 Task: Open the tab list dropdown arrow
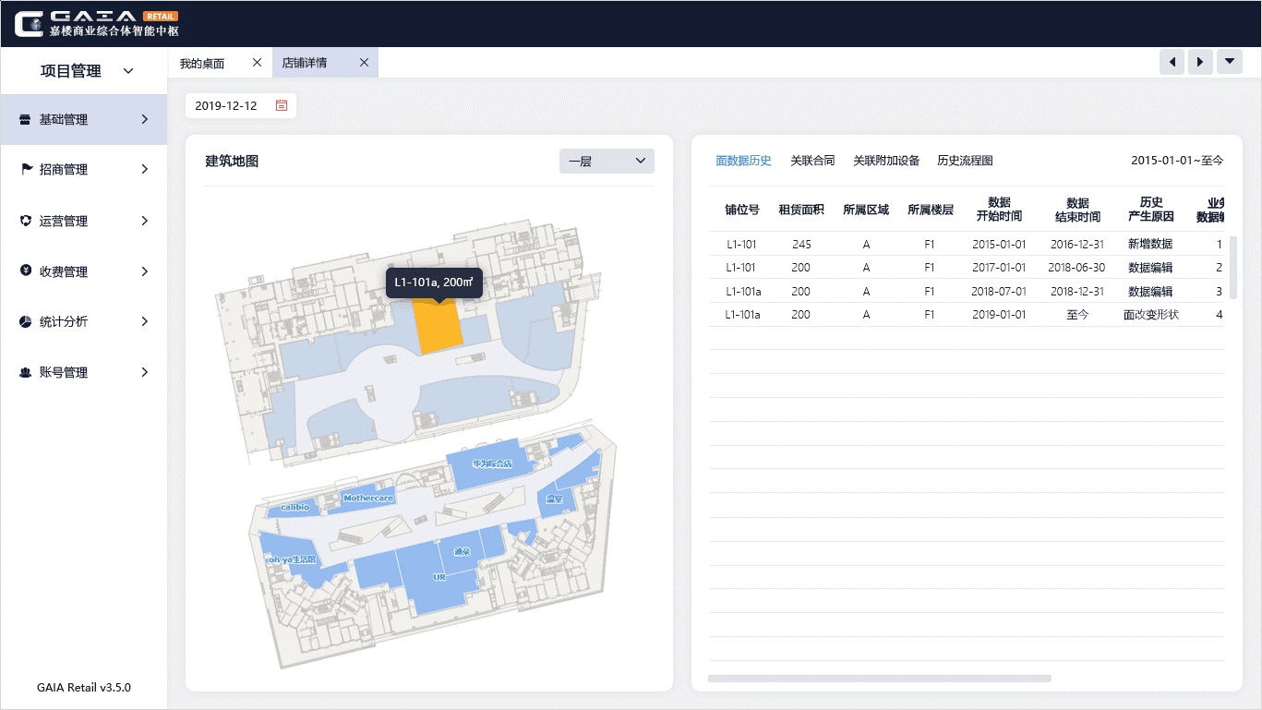[x=1229, y=63]
